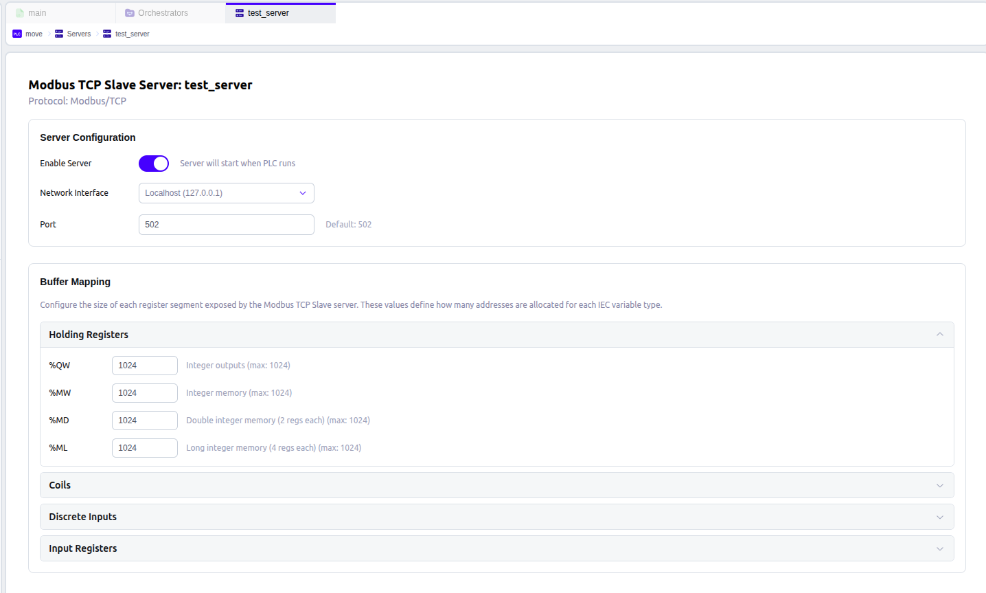The width and height of the screenshot is (986, 593).
Task: Click the Port input field
Action: (227, 225)
